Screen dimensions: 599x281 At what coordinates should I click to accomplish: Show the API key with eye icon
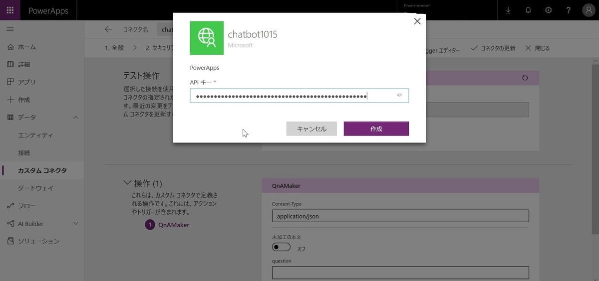399,96
